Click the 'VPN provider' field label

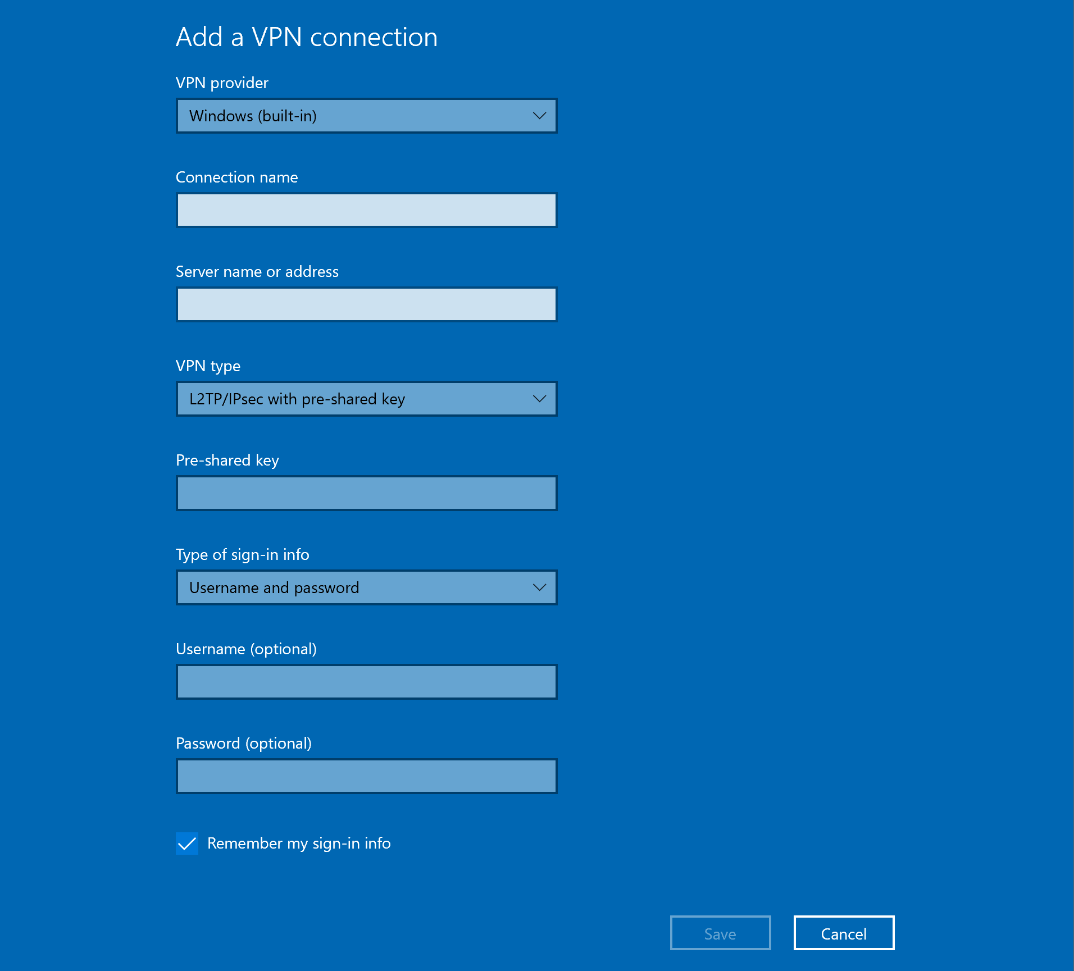222,83
